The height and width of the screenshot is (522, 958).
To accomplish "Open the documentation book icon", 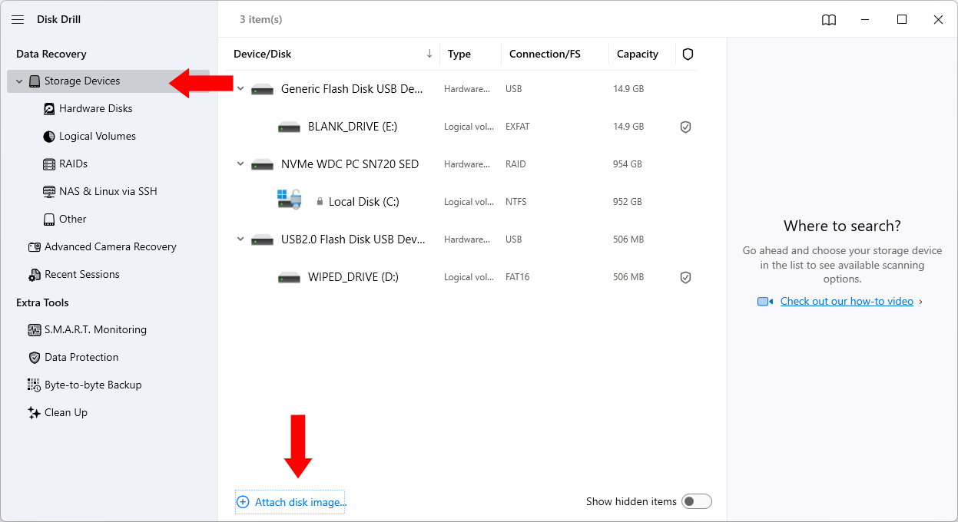I will coord(829,20).
